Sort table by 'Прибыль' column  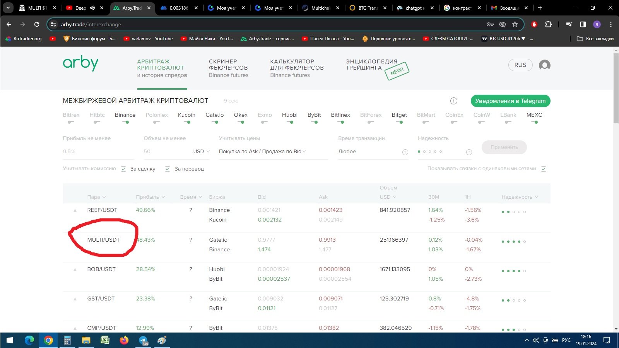[150, 197]
